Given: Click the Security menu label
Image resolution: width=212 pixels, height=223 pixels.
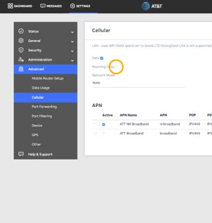Looking at the screenshot, I should tap(35, 50).
